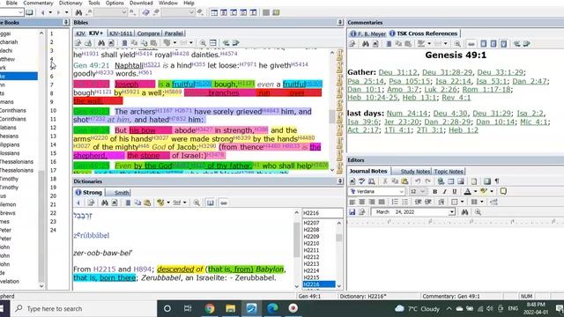This screenshot has height=317, width=564.
Task: Click the save icon in the Journal Notes editor
Action: [x=352, y=212]
